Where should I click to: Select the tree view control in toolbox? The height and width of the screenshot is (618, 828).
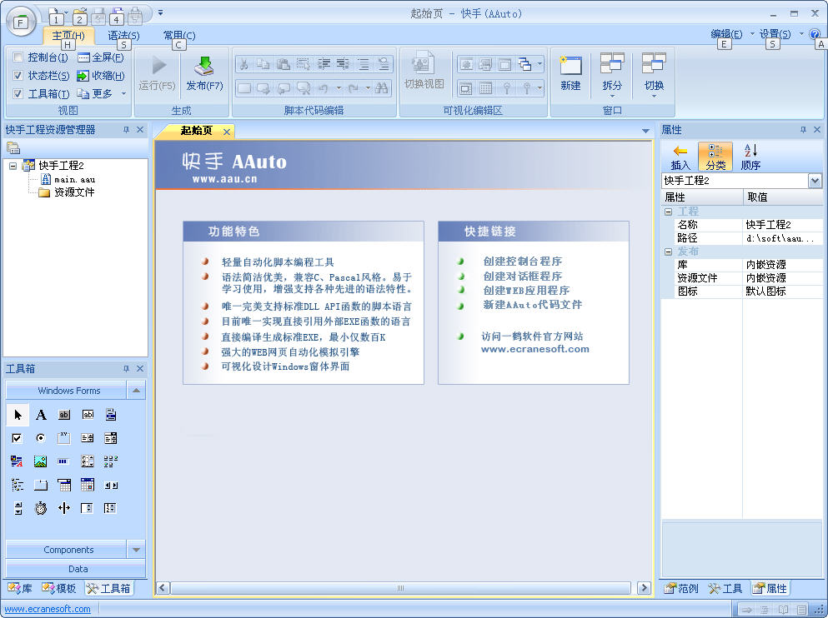pos(18,485)
